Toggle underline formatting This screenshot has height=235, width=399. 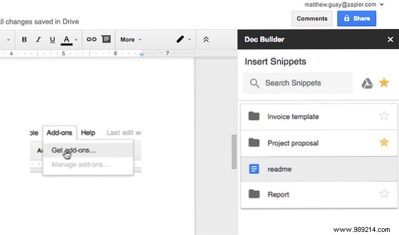pos(52,39)
